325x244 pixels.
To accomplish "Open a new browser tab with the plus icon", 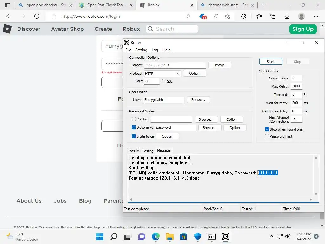I will click(x=263, y=5).
